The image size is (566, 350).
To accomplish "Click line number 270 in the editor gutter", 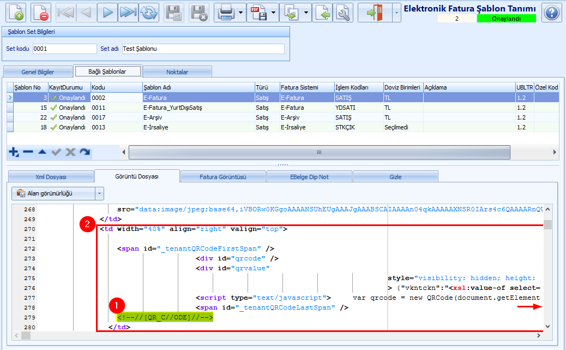I will 29,229.
